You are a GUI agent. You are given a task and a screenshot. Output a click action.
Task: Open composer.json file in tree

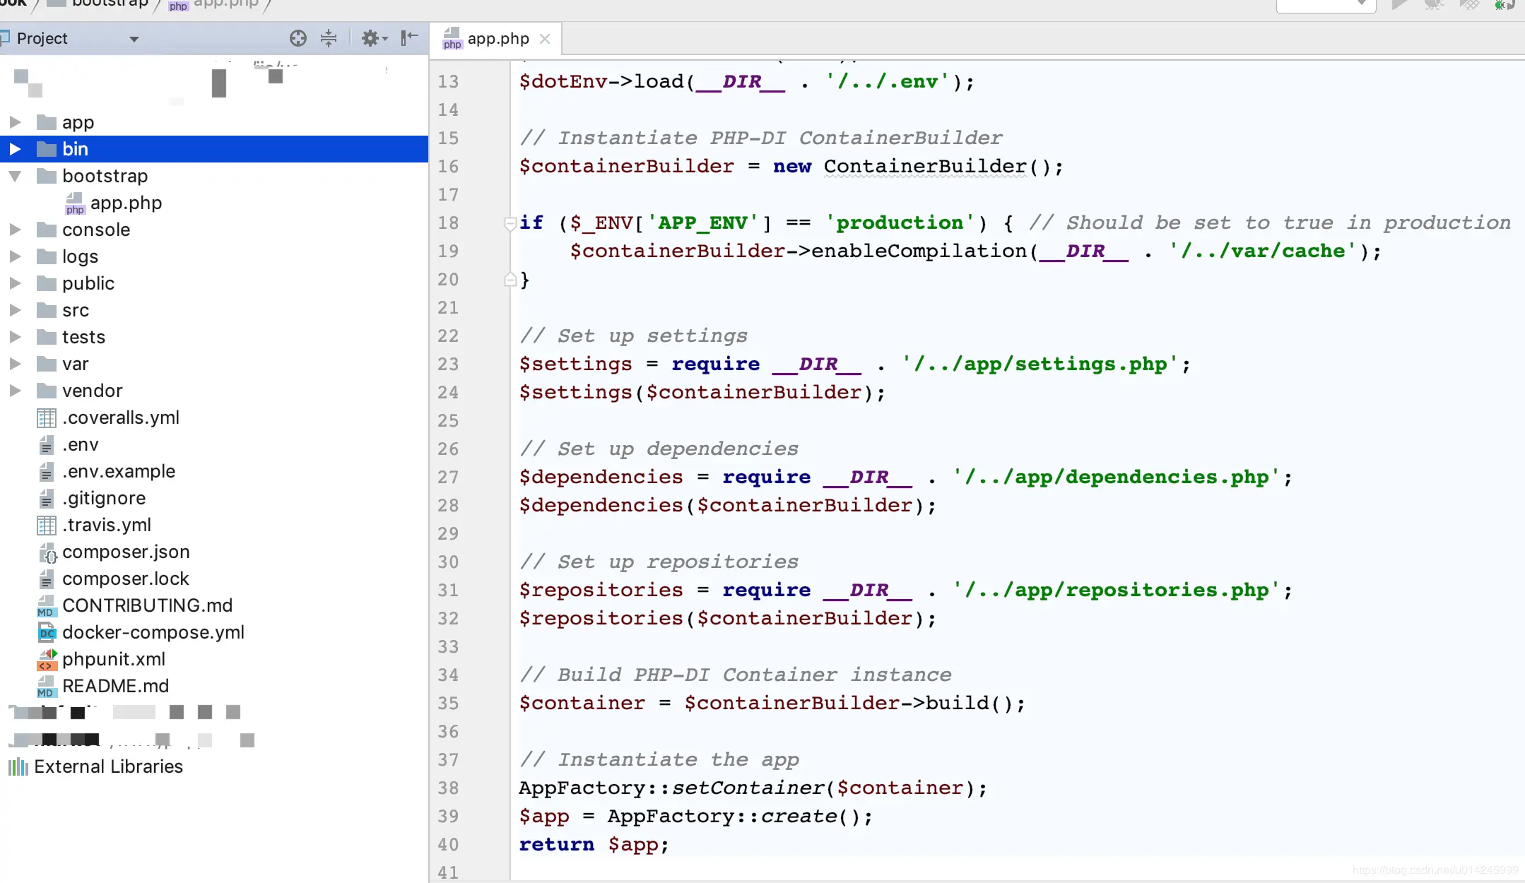coord(126,552)
